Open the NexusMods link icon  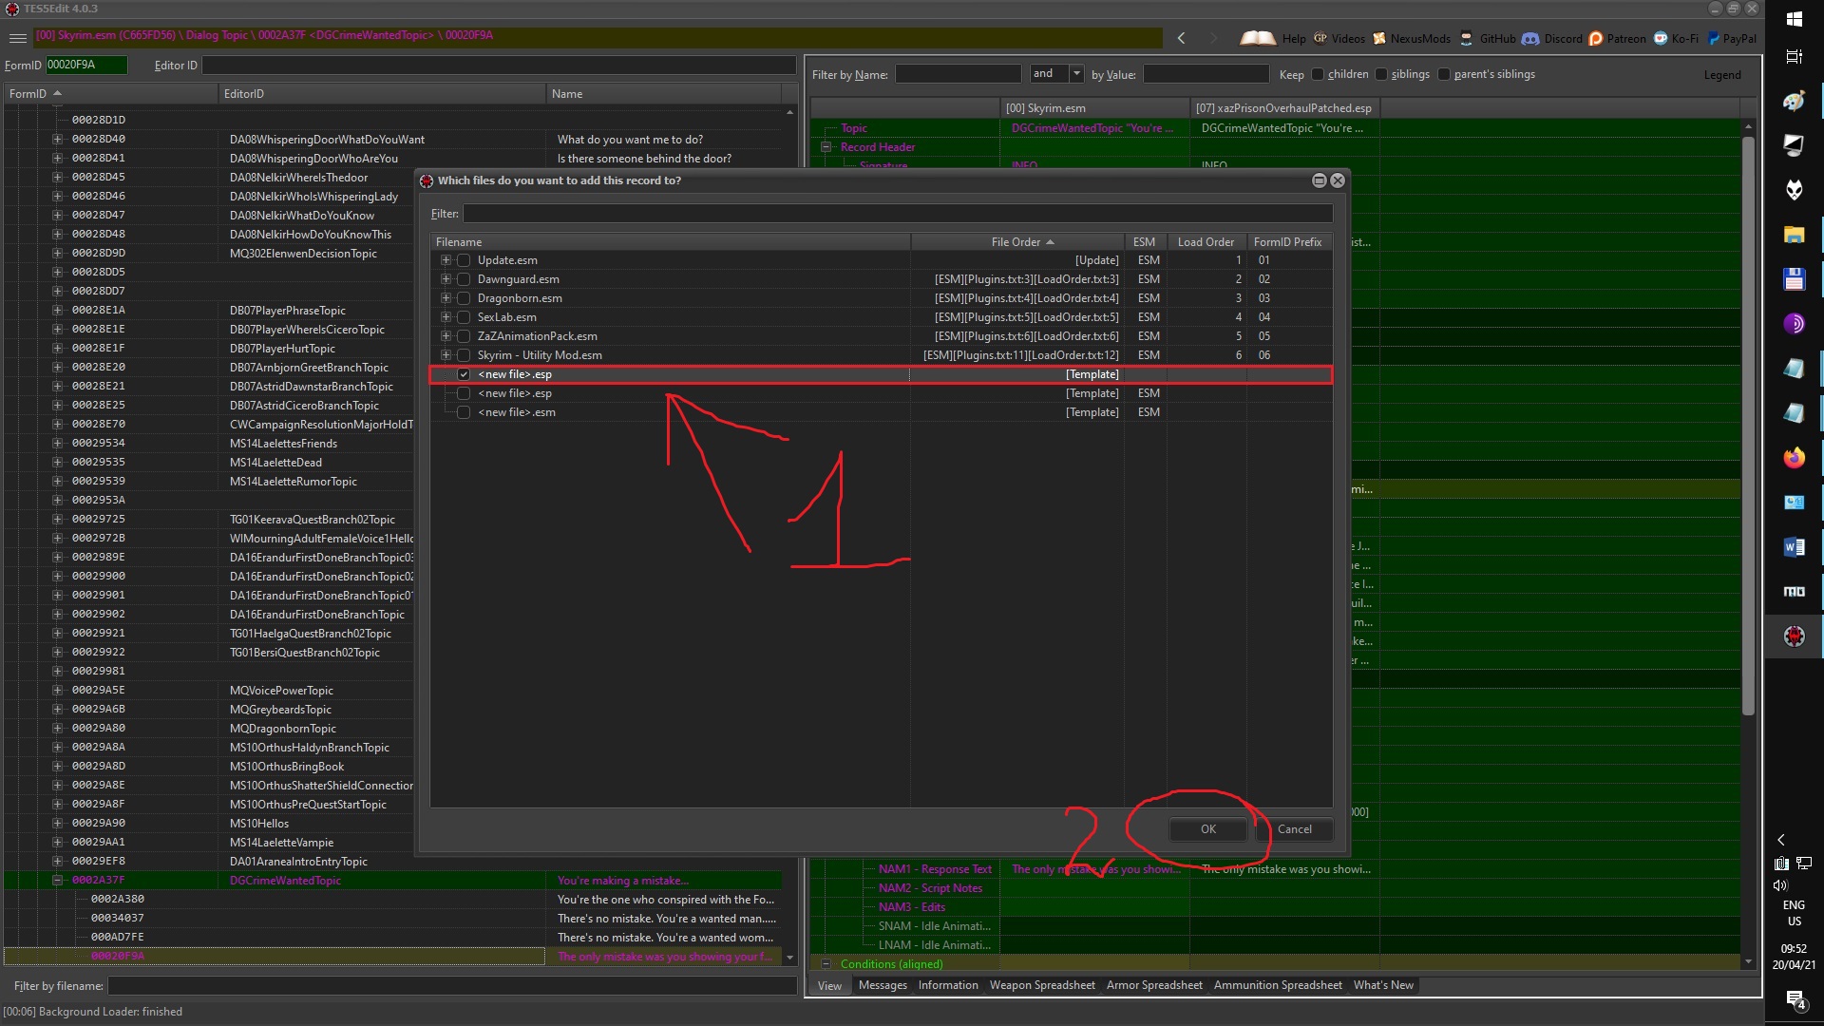(x=1379, y=38)
